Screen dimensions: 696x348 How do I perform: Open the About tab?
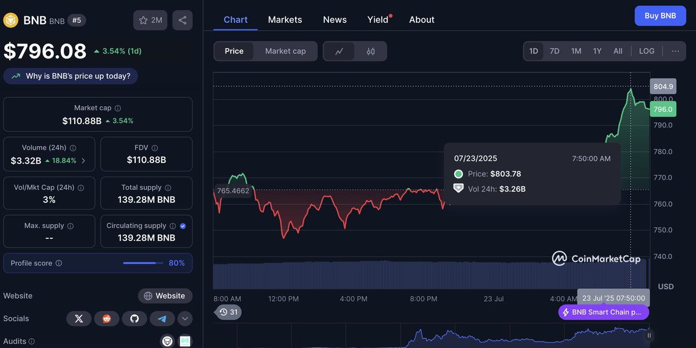coord(422,20)
